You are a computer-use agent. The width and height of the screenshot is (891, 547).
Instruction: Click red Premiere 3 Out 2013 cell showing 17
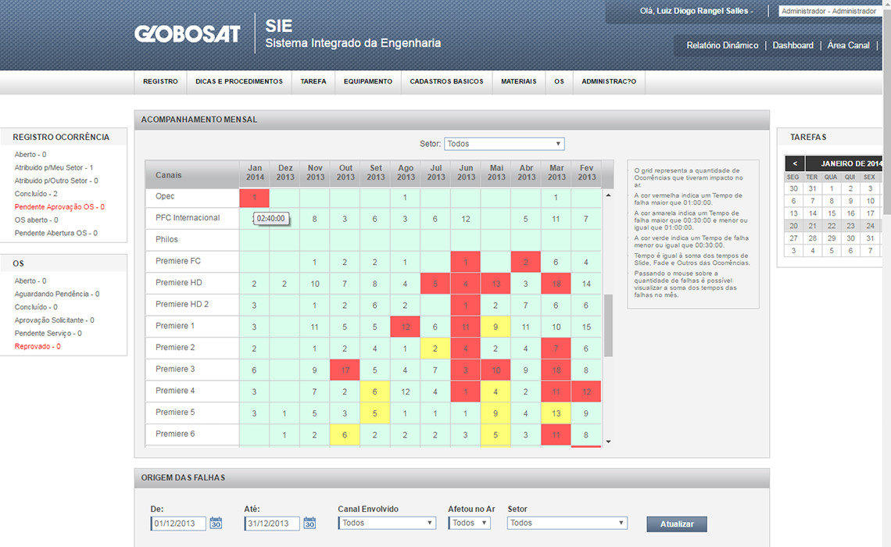(x=345, y=370)
